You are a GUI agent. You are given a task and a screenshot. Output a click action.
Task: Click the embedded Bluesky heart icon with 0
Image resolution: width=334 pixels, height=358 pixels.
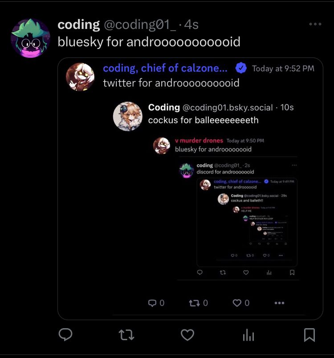[241, 303]
